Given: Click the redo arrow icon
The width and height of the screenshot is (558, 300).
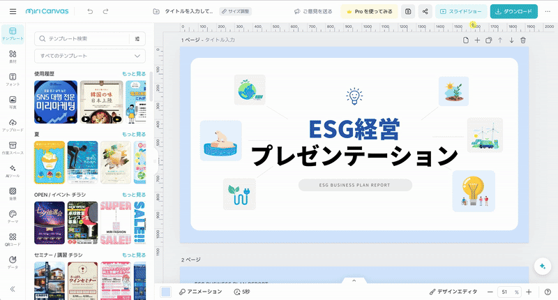Looking at the screenshot, I should [105, 12].
